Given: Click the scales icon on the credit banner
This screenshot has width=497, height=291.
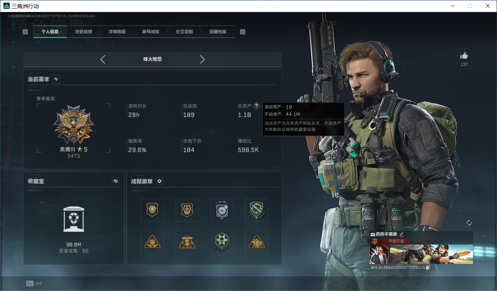Looking at the screenshot, I should [x=375, y=241].
